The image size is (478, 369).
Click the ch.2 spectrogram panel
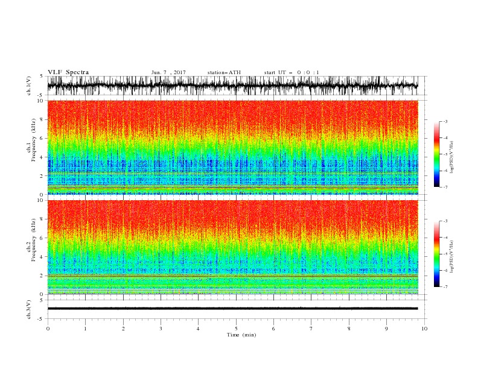[232, 247]
